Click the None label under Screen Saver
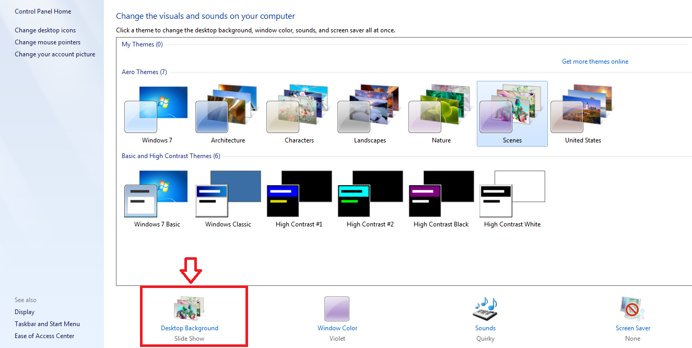 632,339
